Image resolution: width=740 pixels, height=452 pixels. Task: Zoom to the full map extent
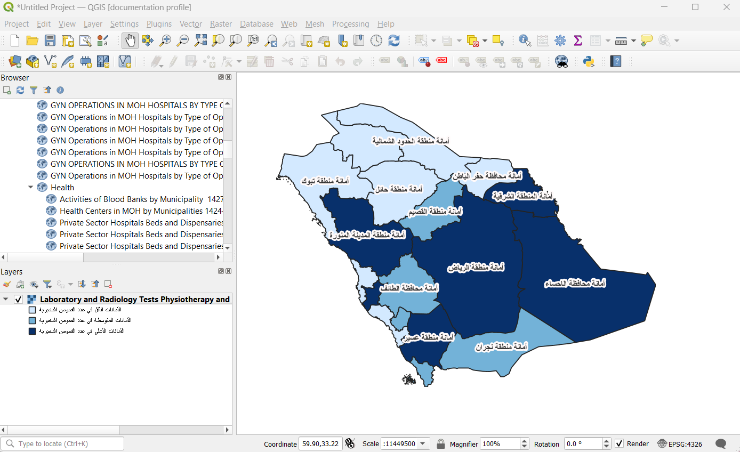(x=200, y=41)
